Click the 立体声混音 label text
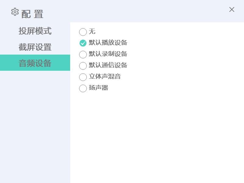 coord(105,77)
